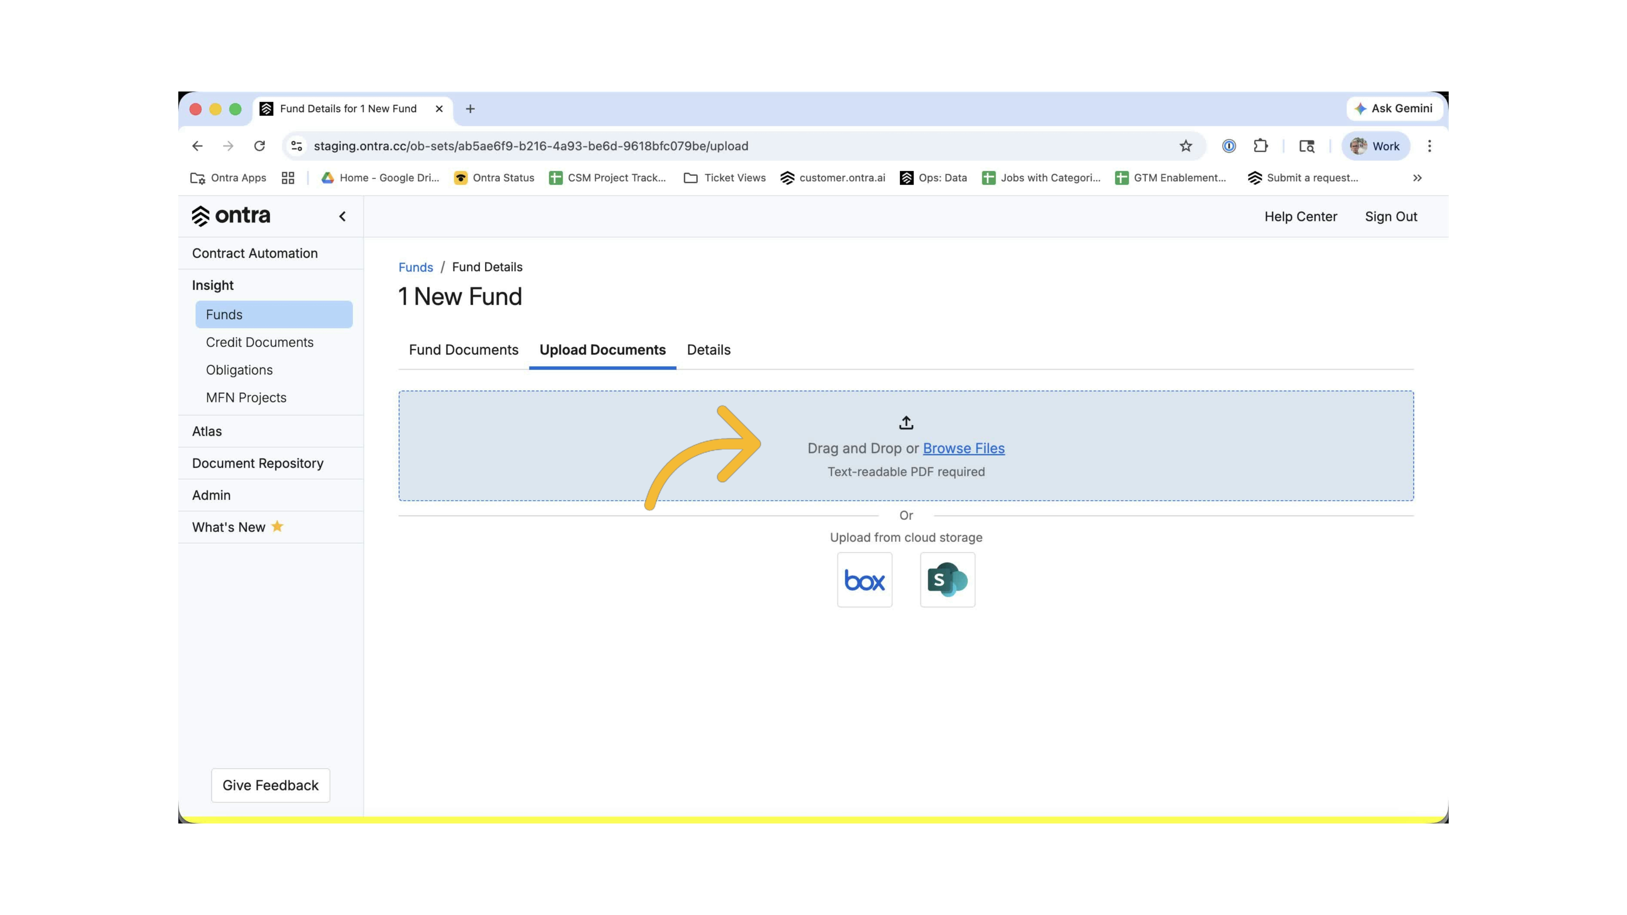The width and height of the screenshot is (1627, 915).
Task: Click Ask Gemini
Action: (1394, 108)
